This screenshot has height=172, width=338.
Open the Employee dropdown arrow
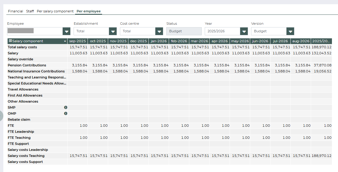coord(66,31)
